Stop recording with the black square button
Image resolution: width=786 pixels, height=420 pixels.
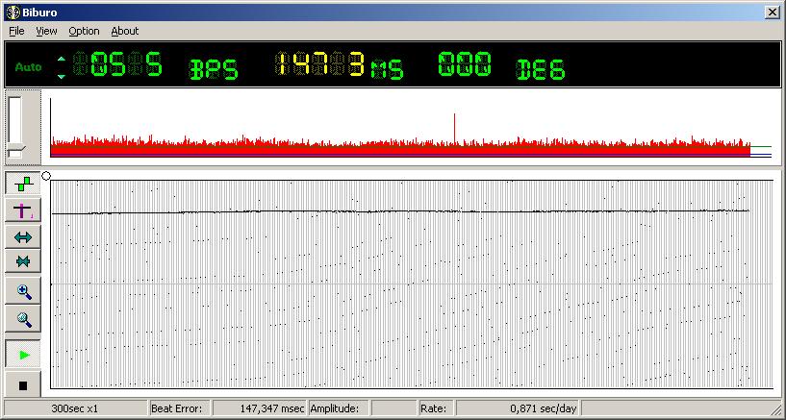23,385
